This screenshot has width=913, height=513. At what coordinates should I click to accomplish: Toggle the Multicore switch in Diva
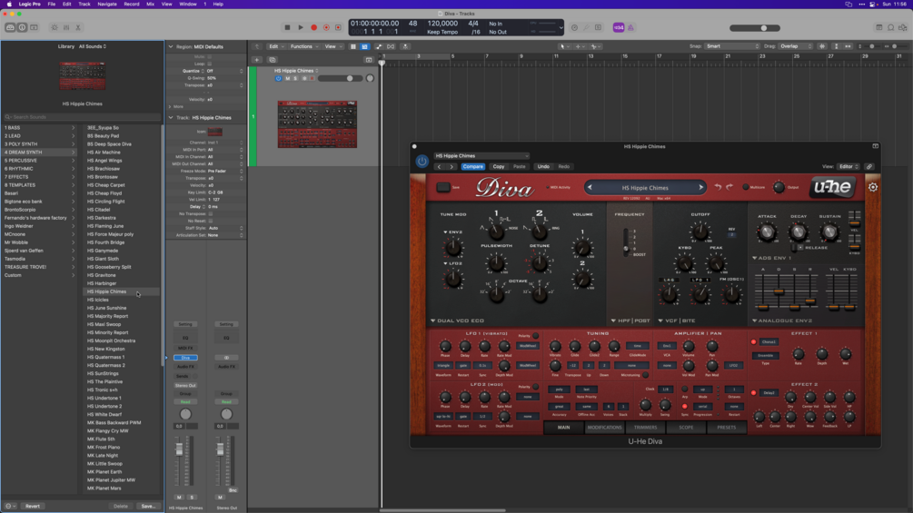point(745,187)
